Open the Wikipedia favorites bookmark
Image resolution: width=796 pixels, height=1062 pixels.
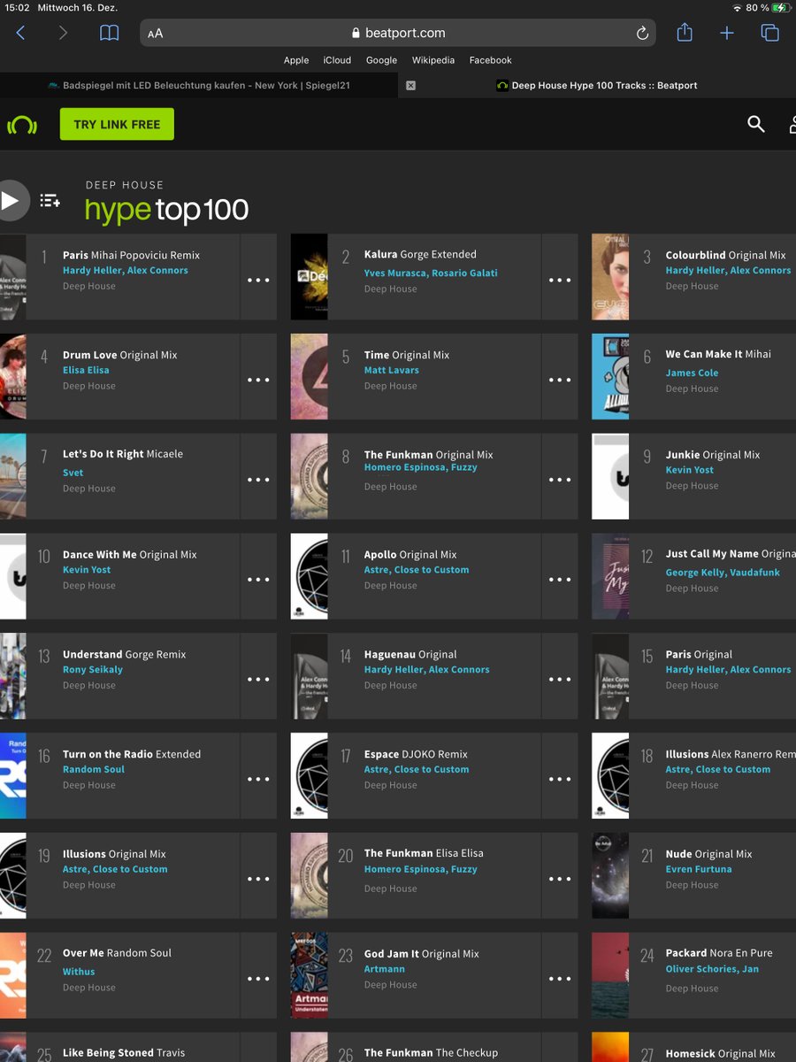(433, 60)
